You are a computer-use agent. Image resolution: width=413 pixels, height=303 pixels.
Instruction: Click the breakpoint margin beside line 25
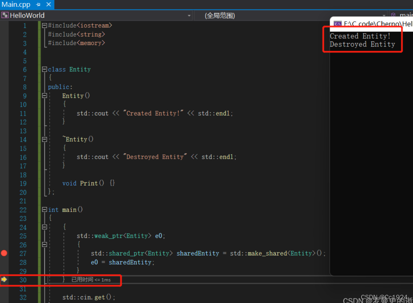click(x=4, y=236)
